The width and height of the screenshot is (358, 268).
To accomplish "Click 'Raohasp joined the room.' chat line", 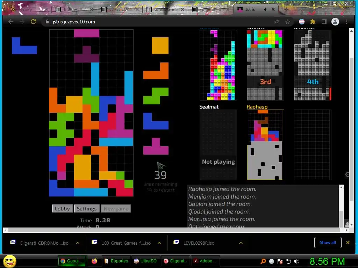I will pos(222,189).
